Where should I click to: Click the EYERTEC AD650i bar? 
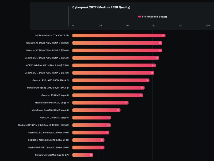click(x=88, y=140)
